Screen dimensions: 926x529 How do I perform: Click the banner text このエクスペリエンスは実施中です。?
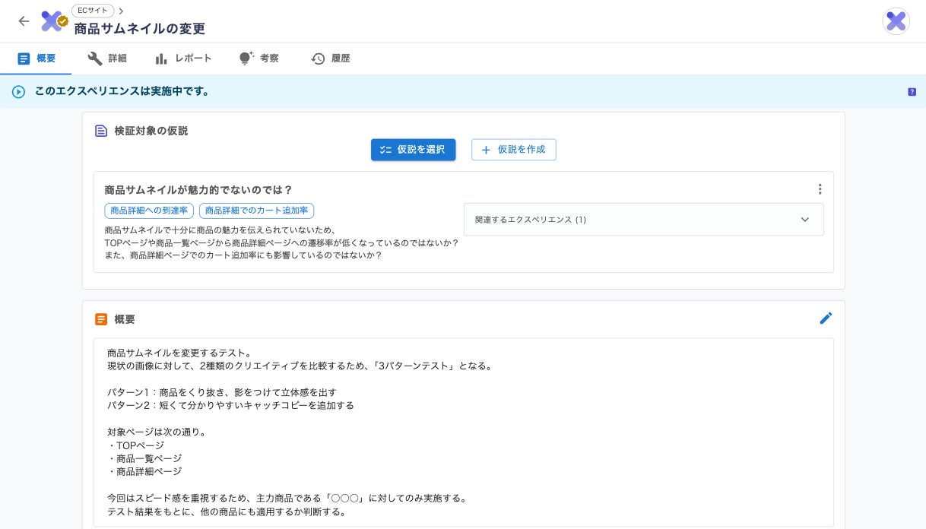coord(122,92)
